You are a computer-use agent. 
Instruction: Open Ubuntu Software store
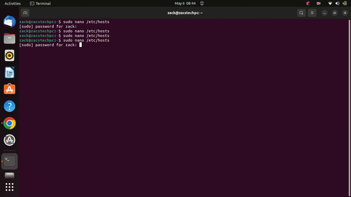pos(10,89)
